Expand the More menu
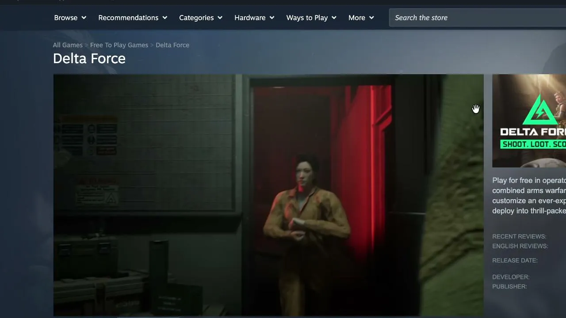 click(x=361, y=18)
